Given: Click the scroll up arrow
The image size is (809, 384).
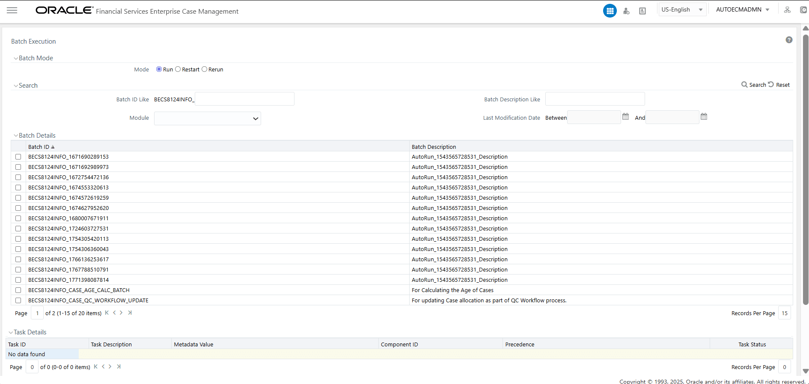Looking at the screenshot, I should click(x=806, y=28).
